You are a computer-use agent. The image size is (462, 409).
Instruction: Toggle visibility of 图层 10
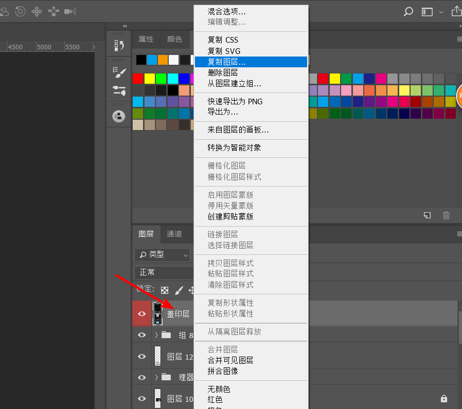141,398
